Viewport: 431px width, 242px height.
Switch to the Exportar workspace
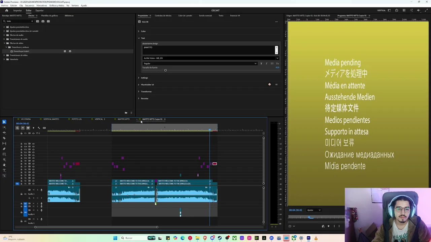coord(39,10)
